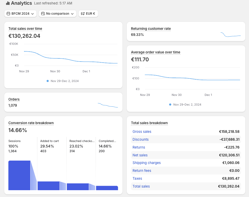Open the Conversion rate breakdown heading
249x197 pixels.
tap(31, 123)
